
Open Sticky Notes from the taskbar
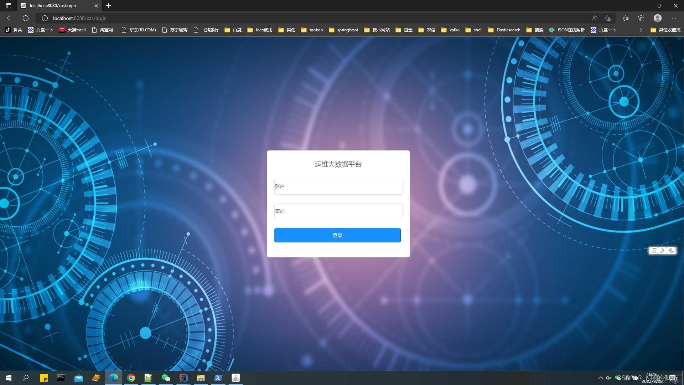[43, 378]
